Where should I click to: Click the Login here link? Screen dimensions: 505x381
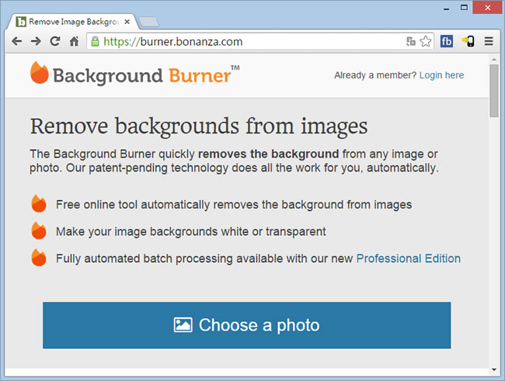441,75
